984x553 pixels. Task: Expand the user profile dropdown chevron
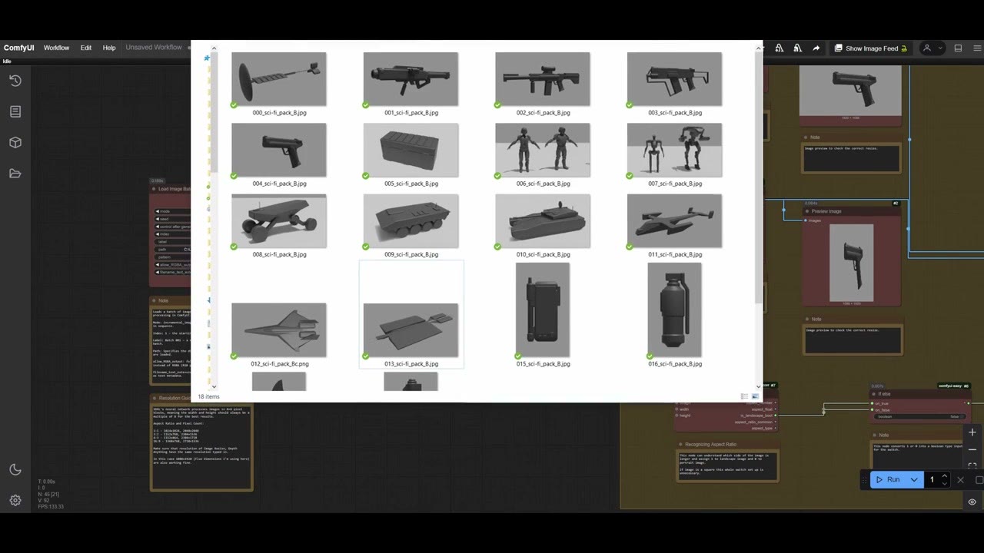pos(939,48)
